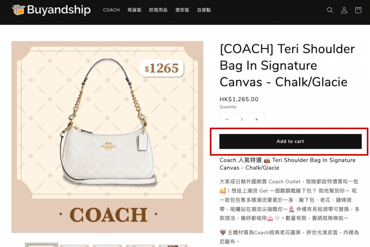Image resolution: width=370 pixels, height=247 pixels.
Task: Click the quantity number input field
Action: (242, 120)
